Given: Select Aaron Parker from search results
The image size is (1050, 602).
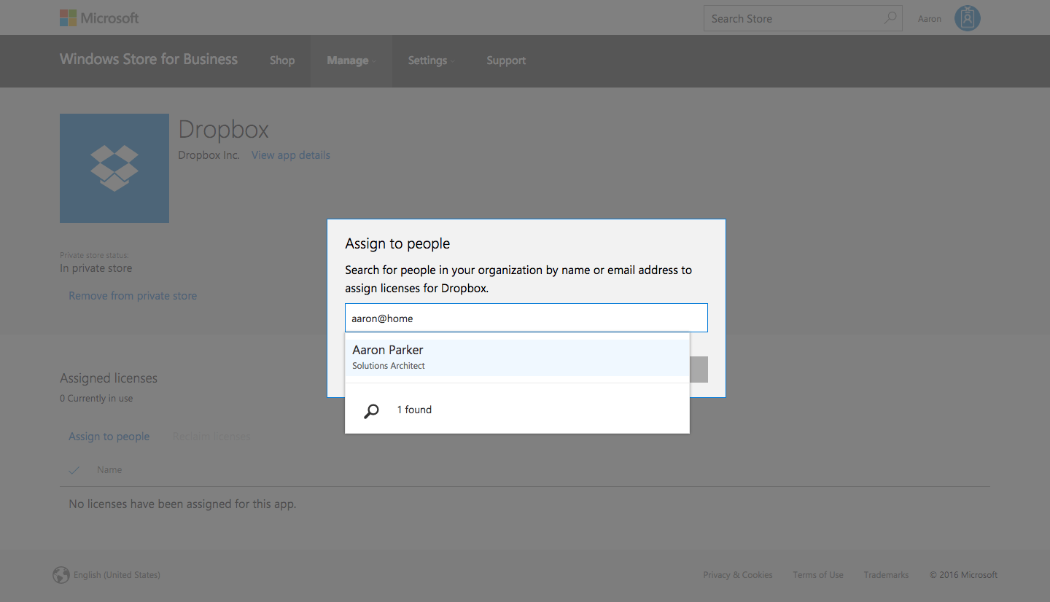Looking at the screenshot, I should 517,357.
